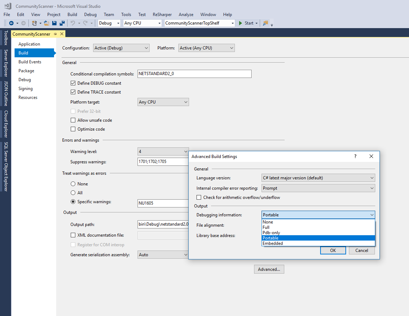The image size is (409, 316).
Task: Enable XML documentation file checkbox
Action: click(73, 235)
